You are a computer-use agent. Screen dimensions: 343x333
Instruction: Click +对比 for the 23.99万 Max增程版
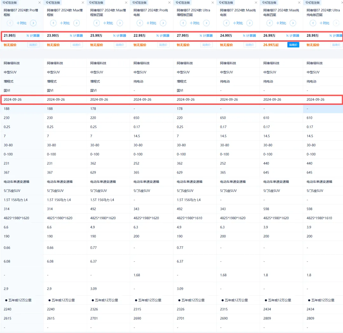tap(65, 23)
